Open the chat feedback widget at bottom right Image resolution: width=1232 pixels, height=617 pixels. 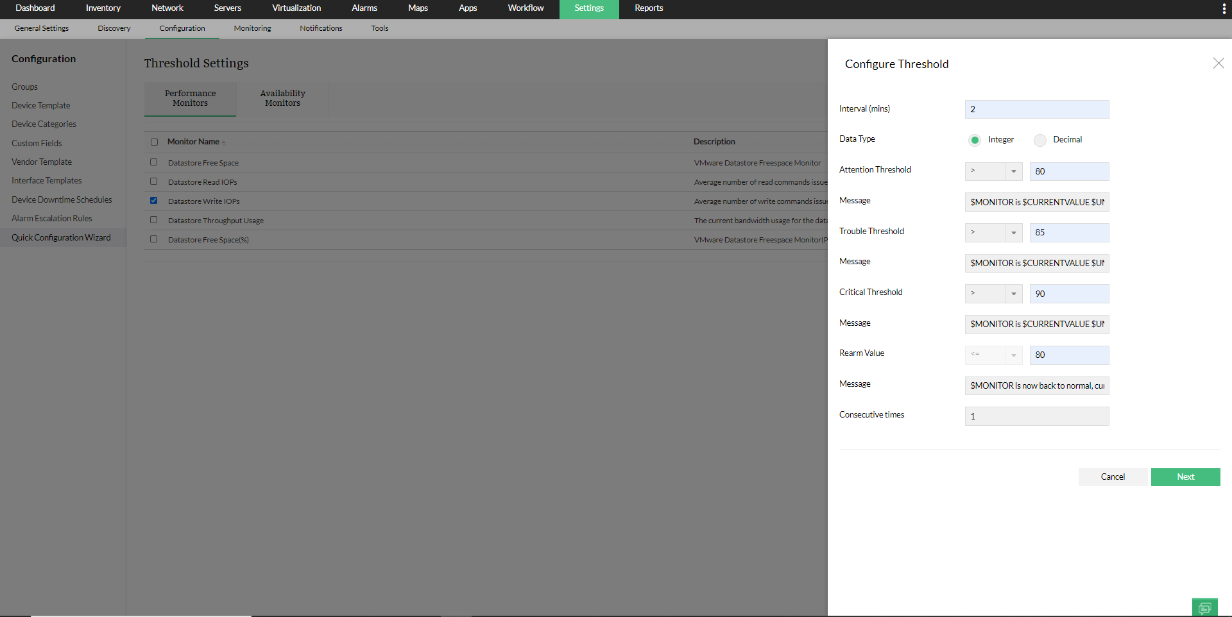pyautogui.click(x=1204, y=607)
